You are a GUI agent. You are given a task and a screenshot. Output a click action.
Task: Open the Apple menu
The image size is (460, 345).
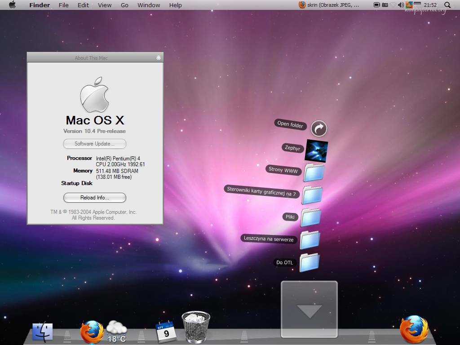[x=12, y=5]
